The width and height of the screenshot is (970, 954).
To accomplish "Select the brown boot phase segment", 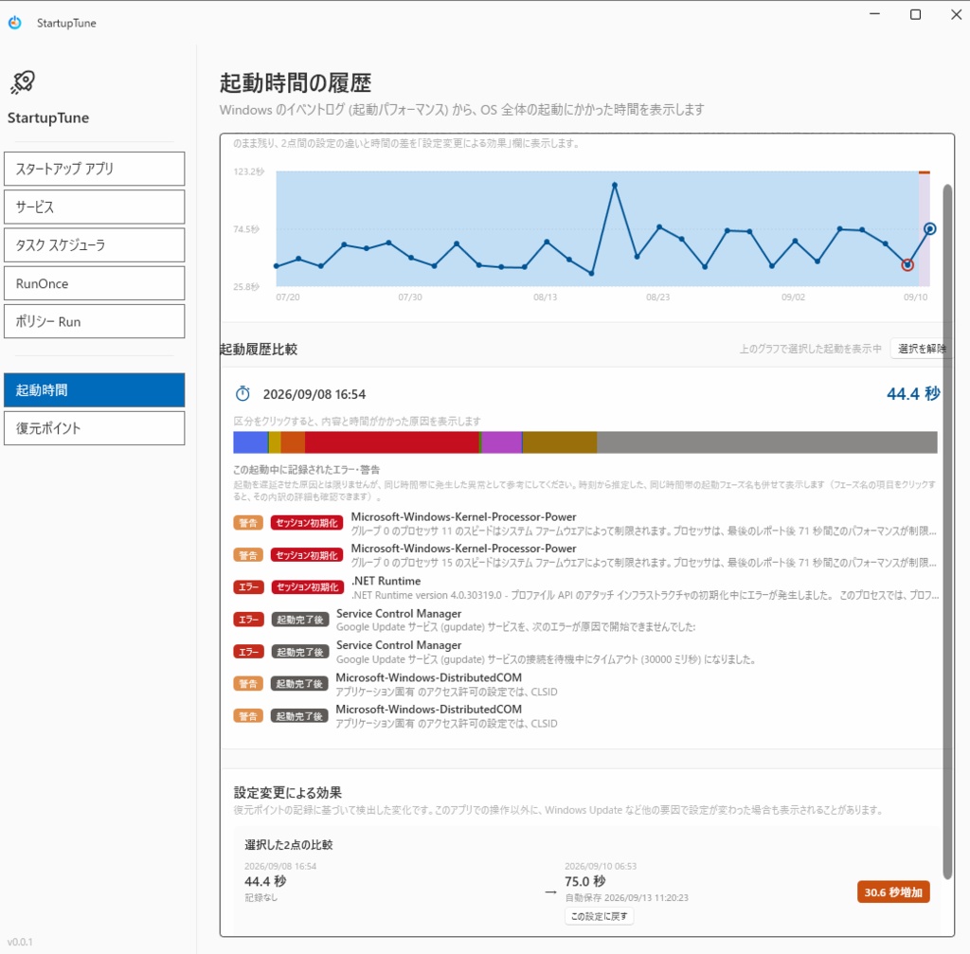I will pyautogui.click(x=560, y=442).
